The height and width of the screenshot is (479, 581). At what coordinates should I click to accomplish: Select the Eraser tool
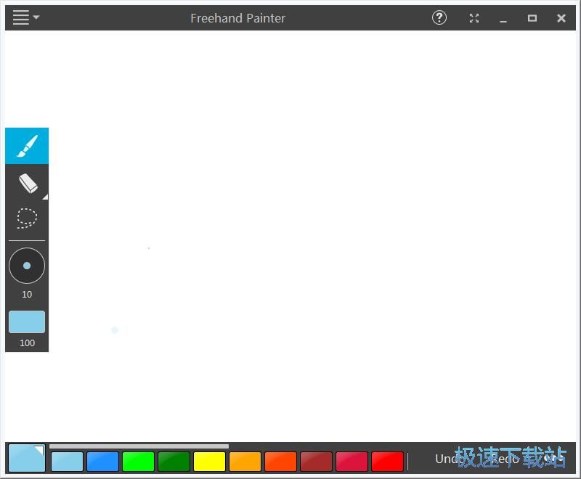[27, 183]
